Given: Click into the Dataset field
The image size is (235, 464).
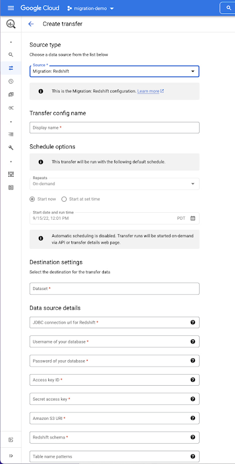Looking at the screenshot, I should click(x=114, y=288).
